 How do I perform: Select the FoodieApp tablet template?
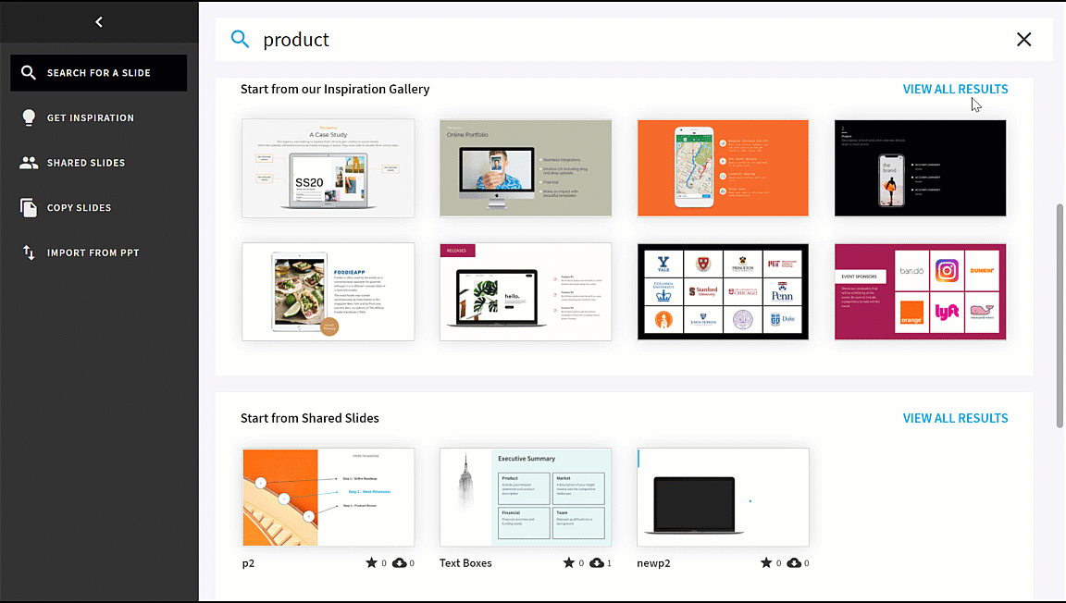pyautogui.click(x=328, y=291)
